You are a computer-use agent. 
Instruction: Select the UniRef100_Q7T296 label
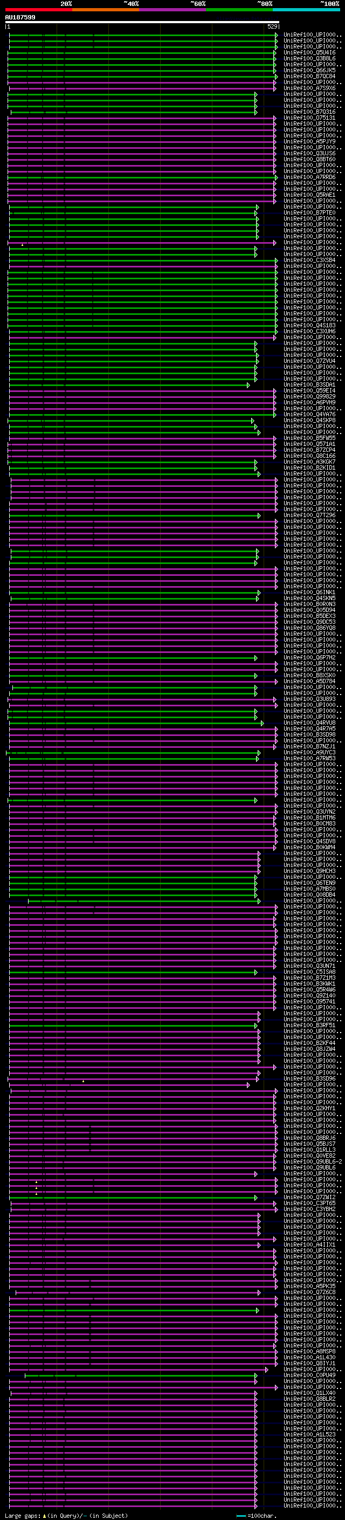(x=309, y=515)
